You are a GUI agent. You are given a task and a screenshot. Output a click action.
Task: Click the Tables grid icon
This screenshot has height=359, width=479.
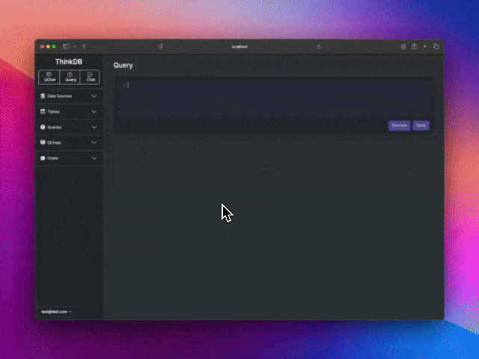(43, 111)
